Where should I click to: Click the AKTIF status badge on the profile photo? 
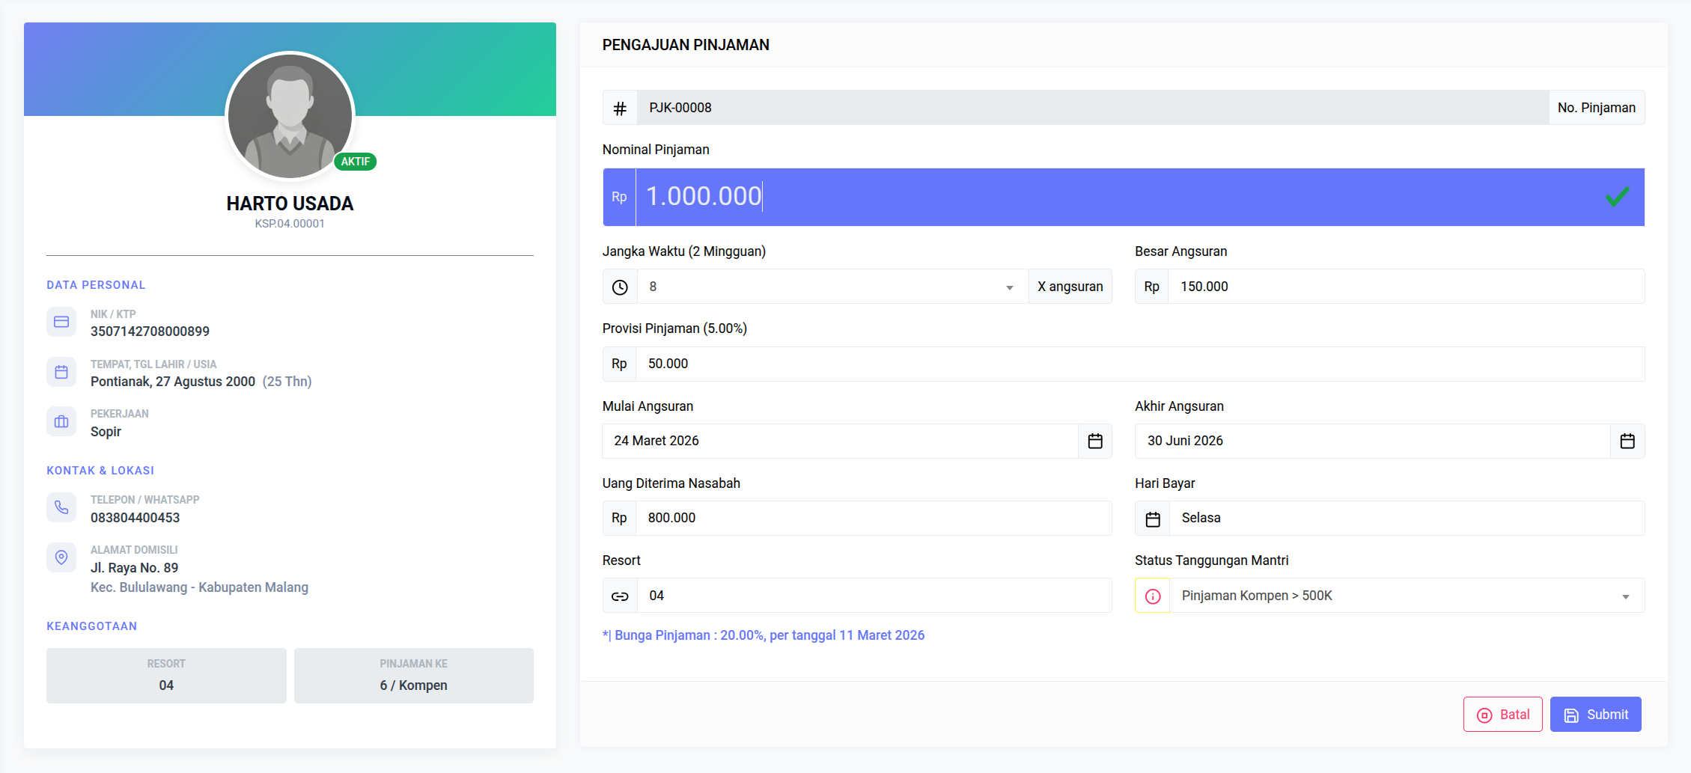[x=356, y=161]
